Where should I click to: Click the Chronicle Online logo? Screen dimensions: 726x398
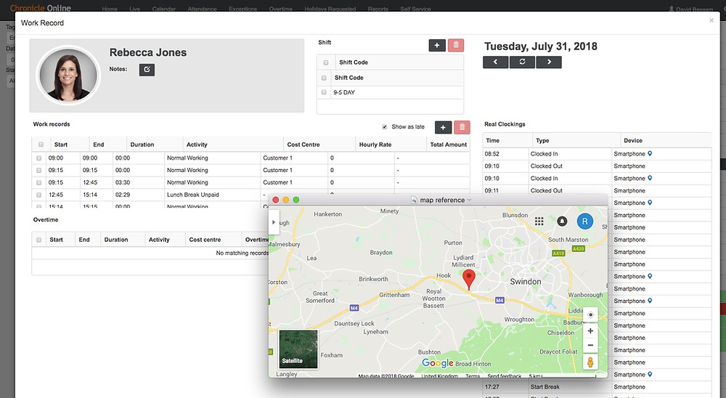tap(40, 8)
